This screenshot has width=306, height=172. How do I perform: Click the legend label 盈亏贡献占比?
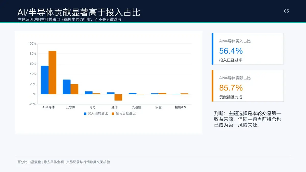(126, 114)
